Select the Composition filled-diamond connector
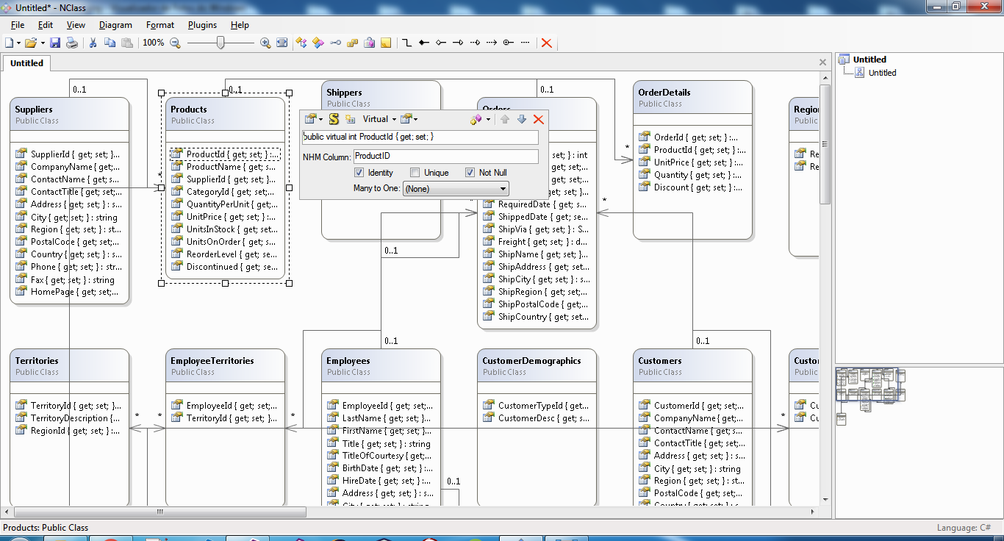Screen dimensions: 1004x541 coord(424,43)
